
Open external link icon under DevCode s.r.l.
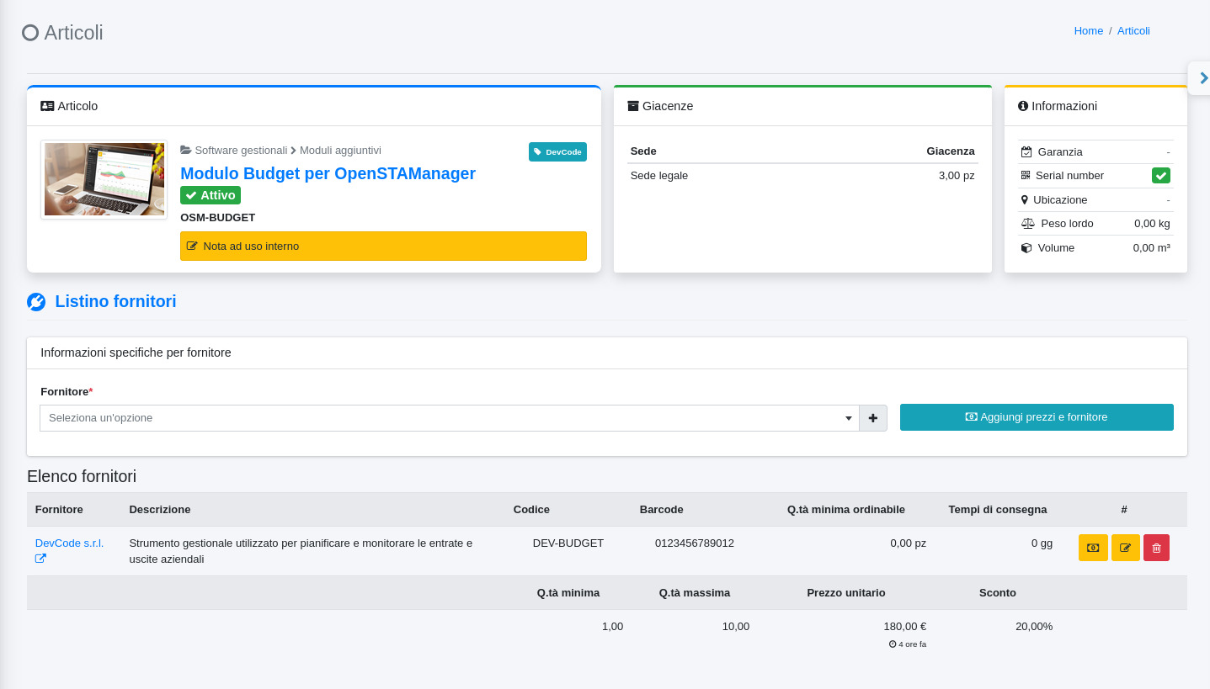pos(40,559)
